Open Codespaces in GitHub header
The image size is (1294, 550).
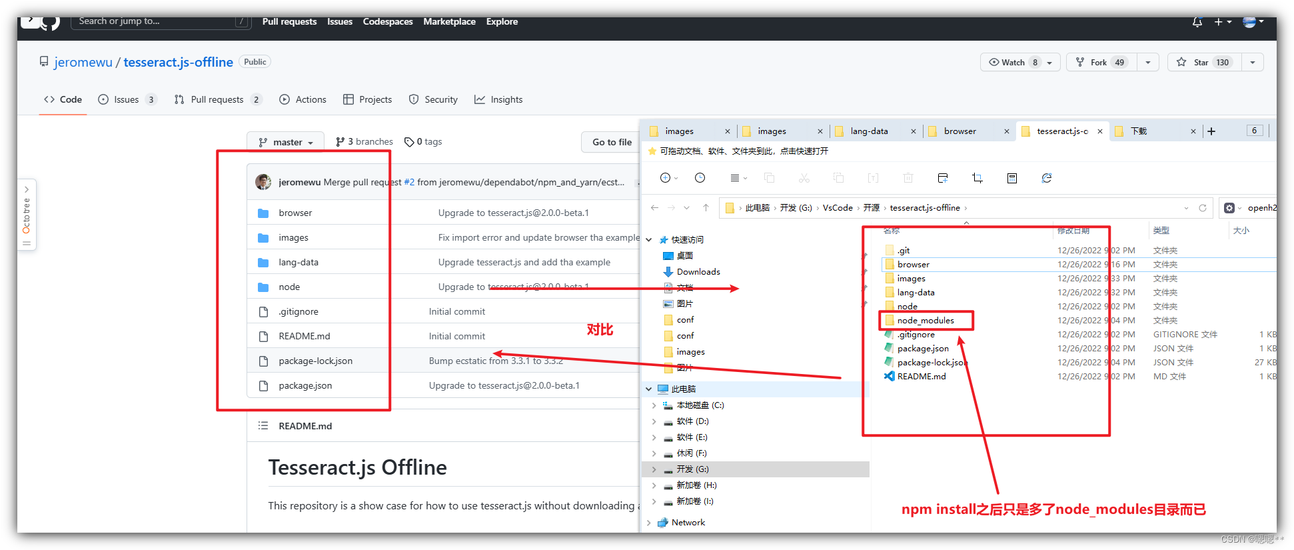[388, 21]
